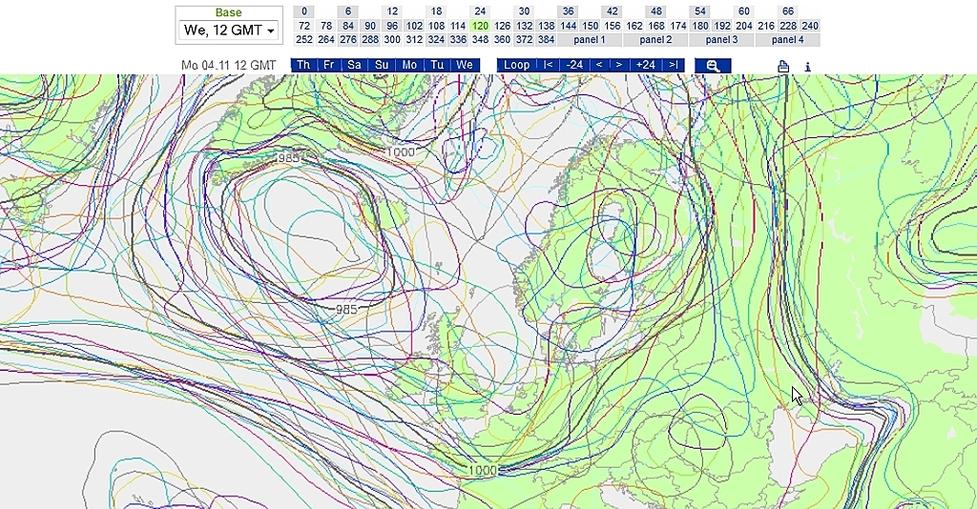Click the zoom-out magnifier icon
The height and width of the screenshot is (509, 977).
713,66
